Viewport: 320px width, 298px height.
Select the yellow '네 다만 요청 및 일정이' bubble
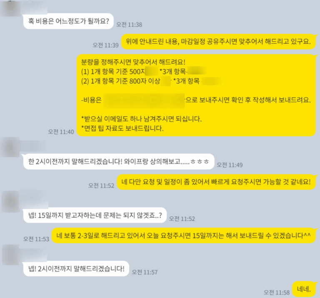click(216, 182)
